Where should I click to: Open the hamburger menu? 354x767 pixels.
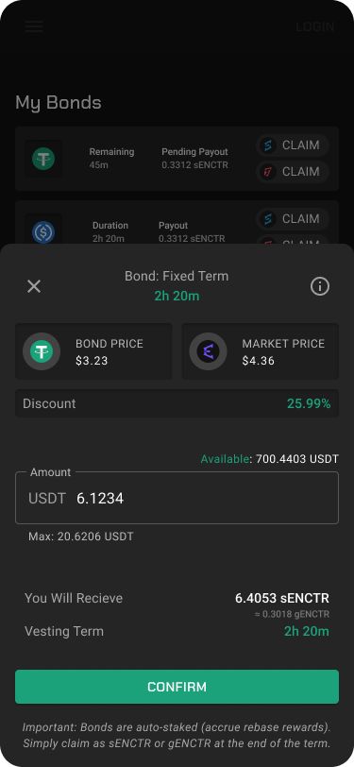click(x=34, y=26)
